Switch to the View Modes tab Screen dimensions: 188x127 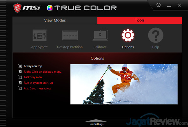coord(55,20)
